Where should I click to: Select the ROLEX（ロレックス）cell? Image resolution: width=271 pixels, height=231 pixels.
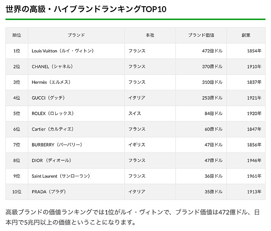76,113
